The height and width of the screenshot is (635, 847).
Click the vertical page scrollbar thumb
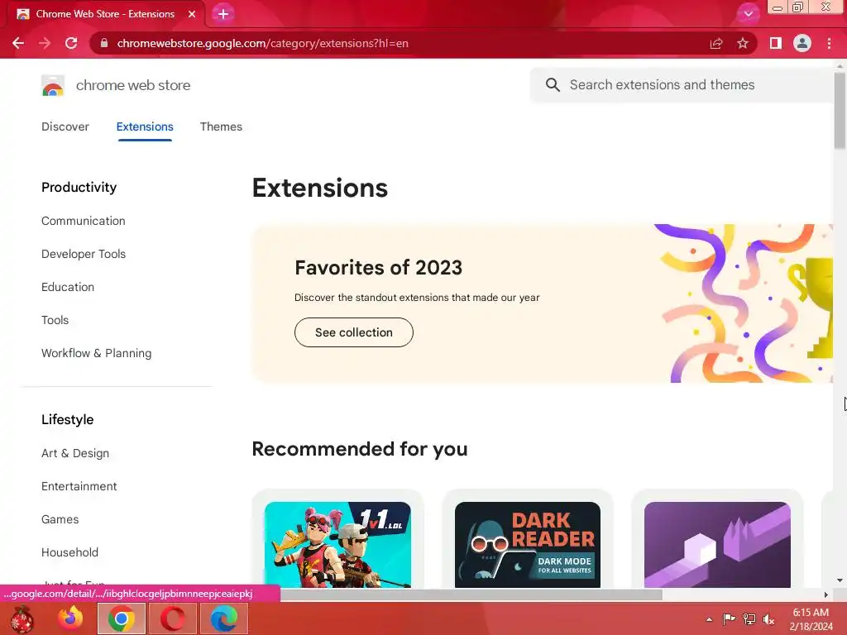coord(840,110)
